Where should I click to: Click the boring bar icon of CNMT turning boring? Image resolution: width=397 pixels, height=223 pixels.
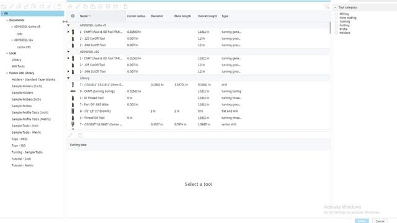click(x=73, y=91)
